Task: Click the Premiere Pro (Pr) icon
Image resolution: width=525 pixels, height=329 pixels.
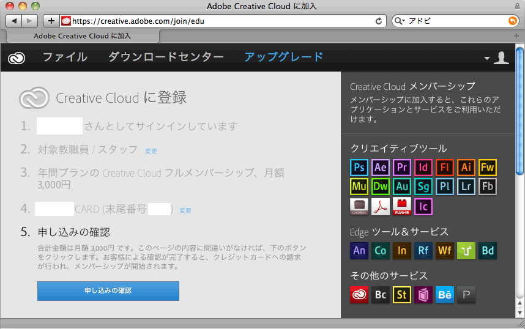Action: tap(402, 168)
